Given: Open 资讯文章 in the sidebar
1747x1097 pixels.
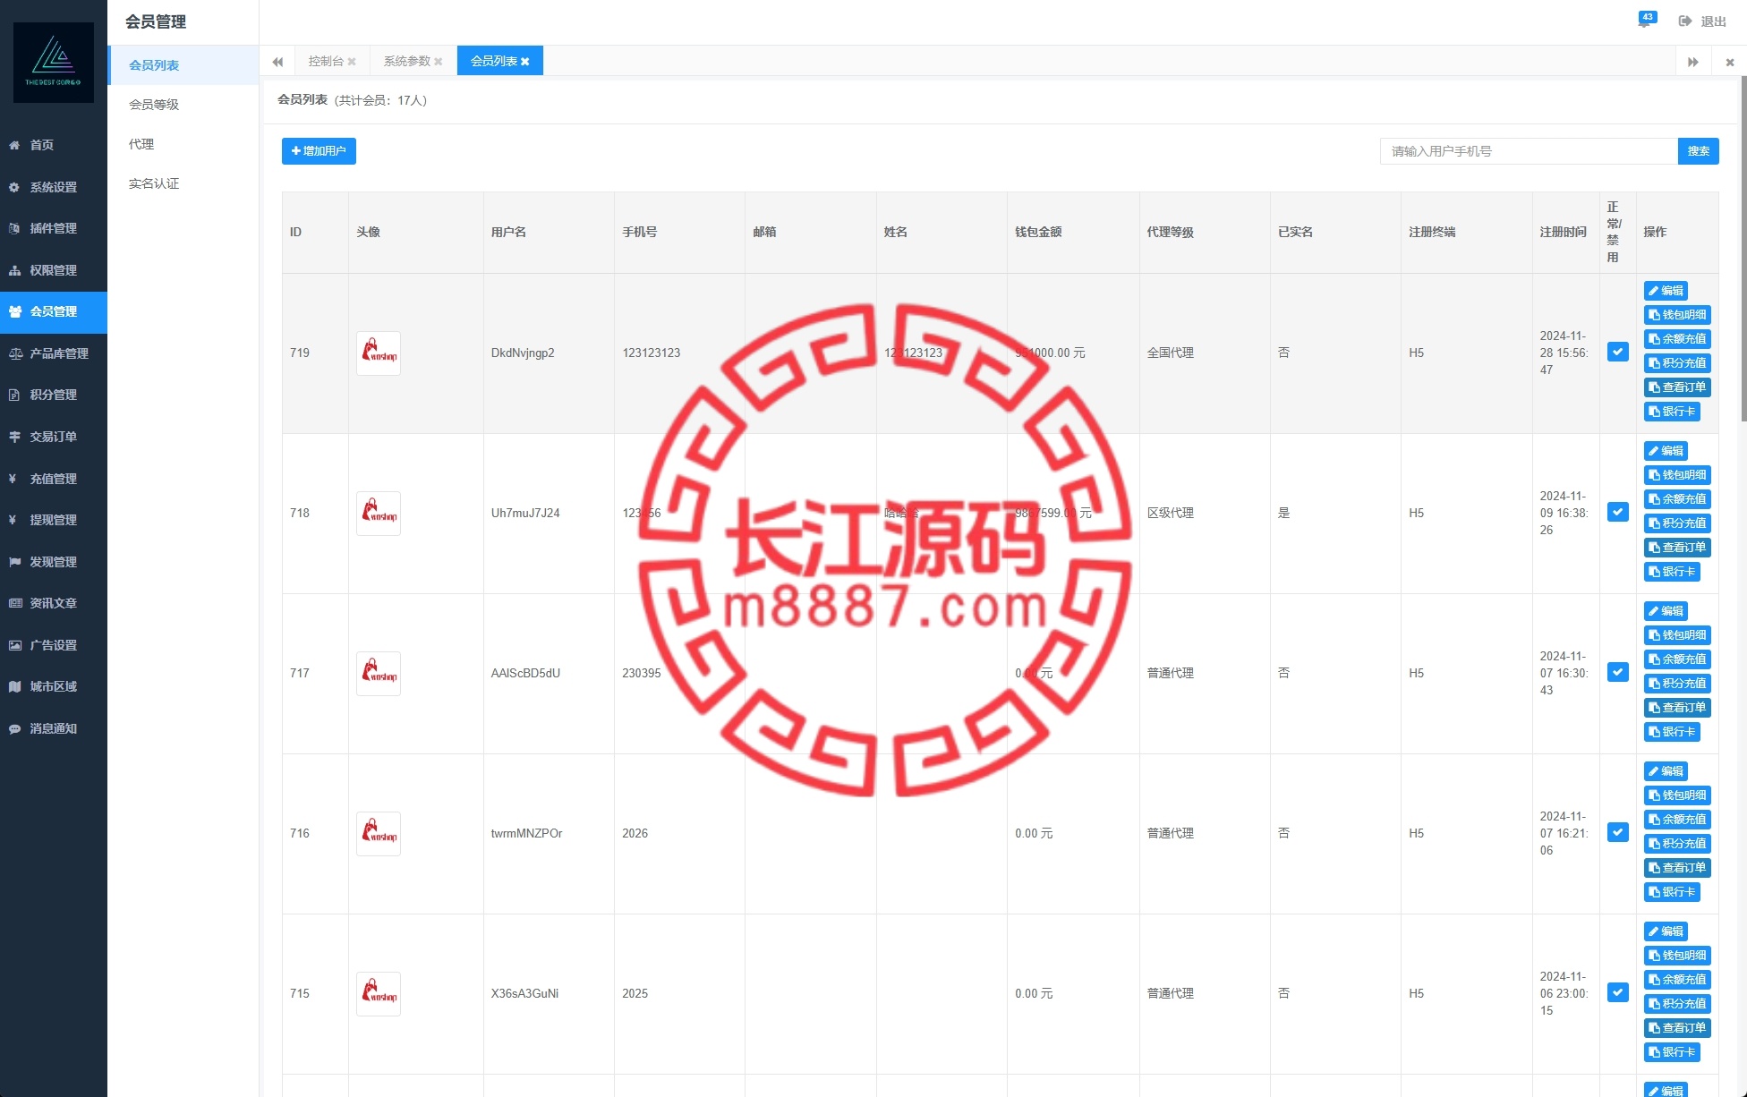Looking at the screenshot, I should click(x=54, y=603).
